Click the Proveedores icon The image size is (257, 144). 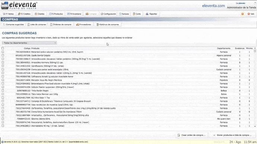coord(77,24)
